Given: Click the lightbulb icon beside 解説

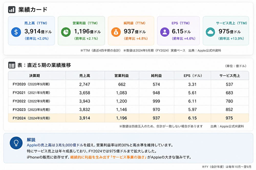Looking at the screenshot, I should [x=16, y=143].
